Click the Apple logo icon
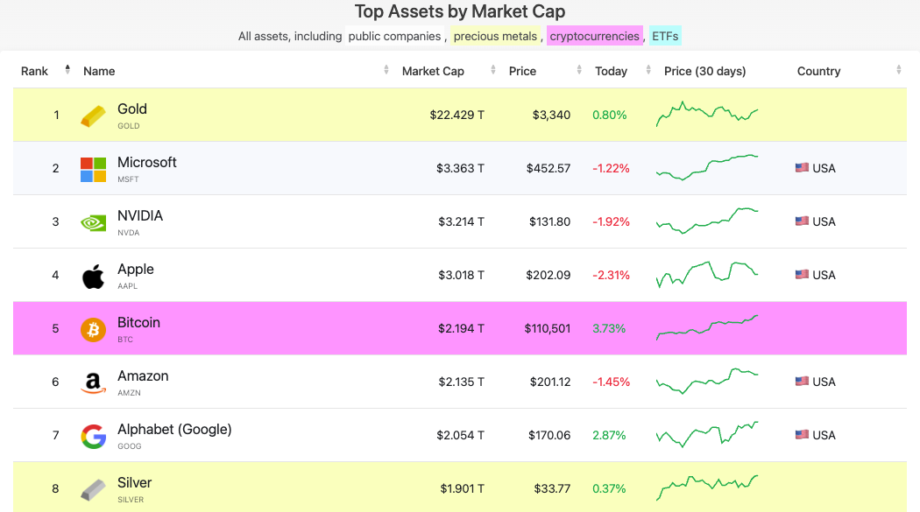The image size is (920, 512). pyautogui.click(x=93, y=276)
